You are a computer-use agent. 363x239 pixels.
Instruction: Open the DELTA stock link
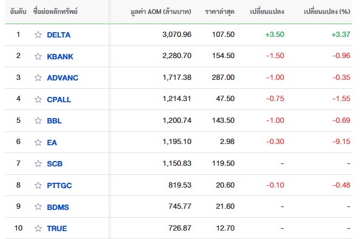(59, 35)
